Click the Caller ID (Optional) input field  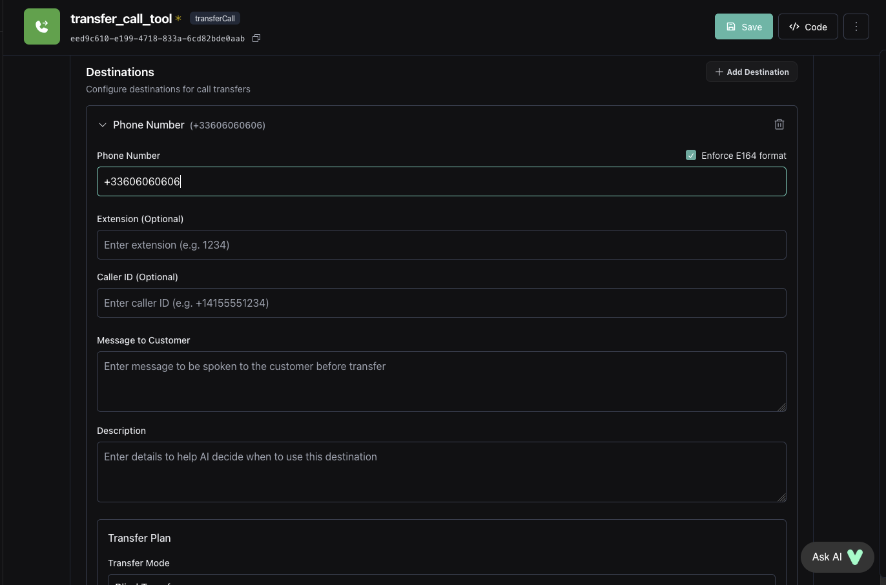click(x=442, y=303)
